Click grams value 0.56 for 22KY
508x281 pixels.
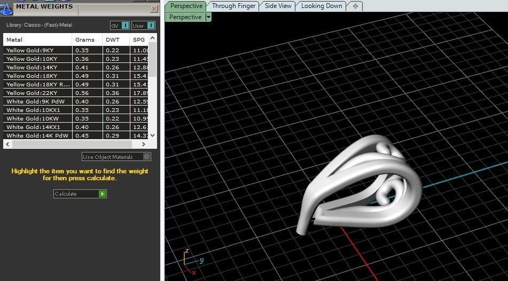[82, 93]
